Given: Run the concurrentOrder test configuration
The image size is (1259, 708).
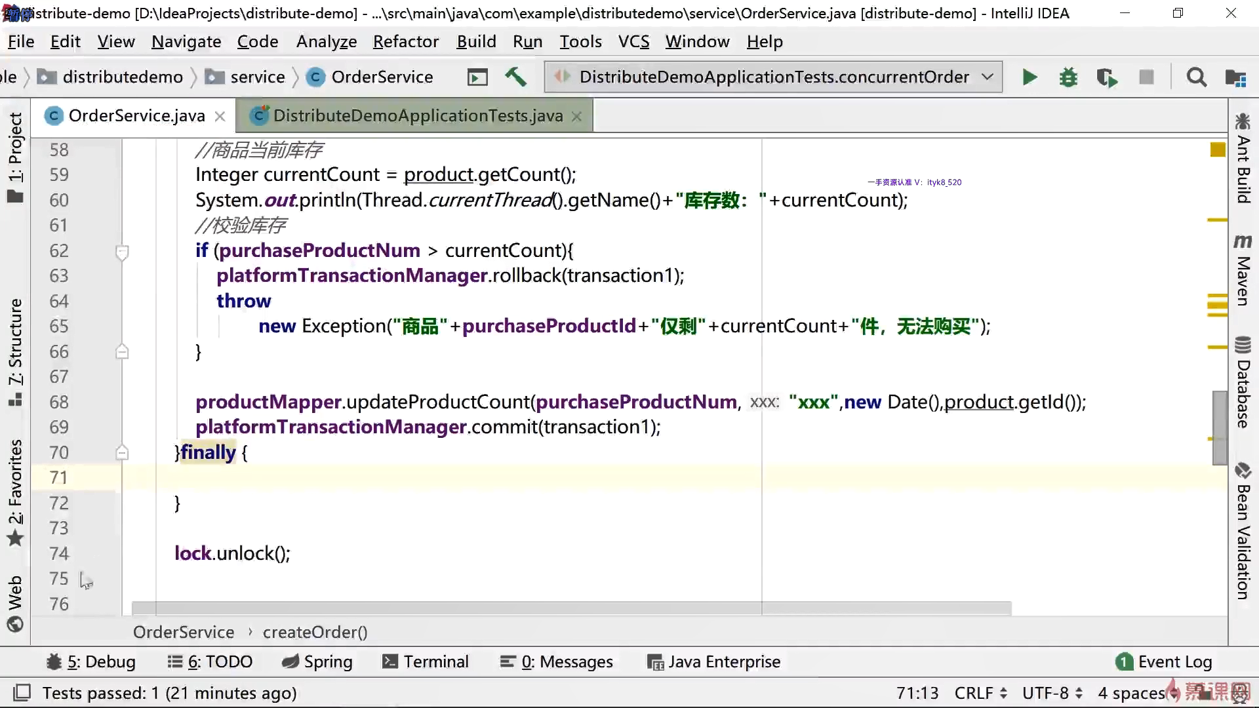Looking at the screenshot, I should (x=1029, y=77).
